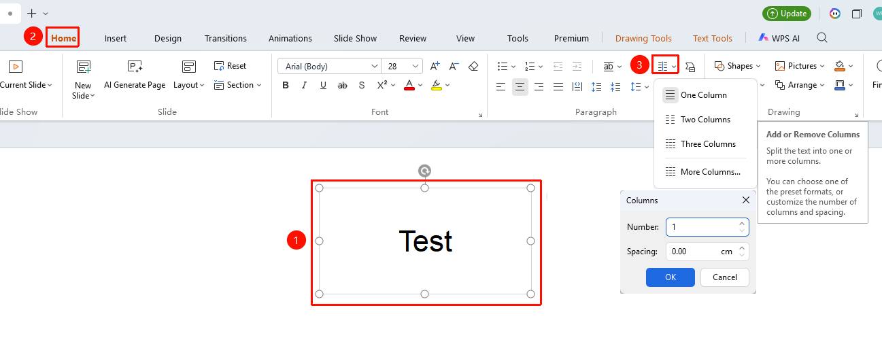
Task: Click OK in Columns dialog
Action: pos(671,277)
